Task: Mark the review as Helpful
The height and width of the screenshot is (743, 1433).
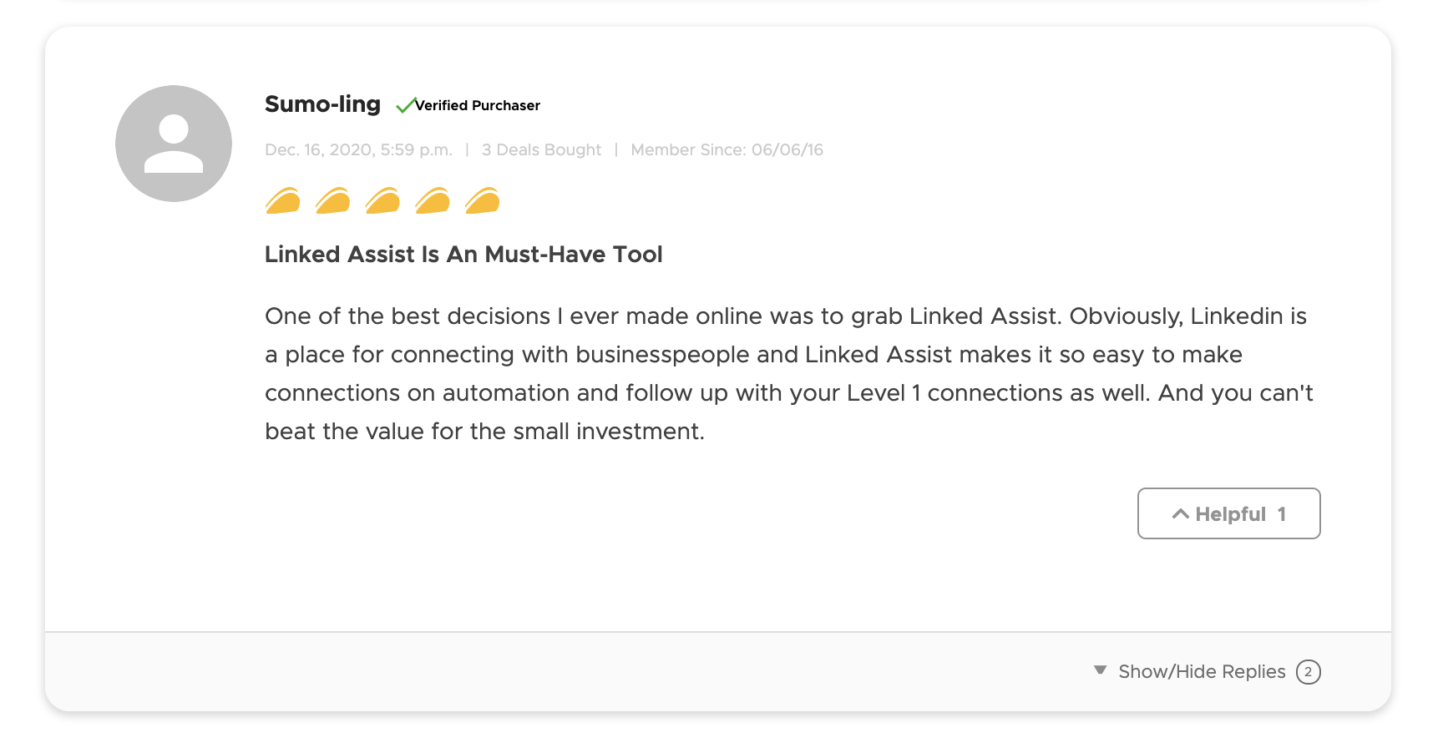Action: coord(1229,514)
